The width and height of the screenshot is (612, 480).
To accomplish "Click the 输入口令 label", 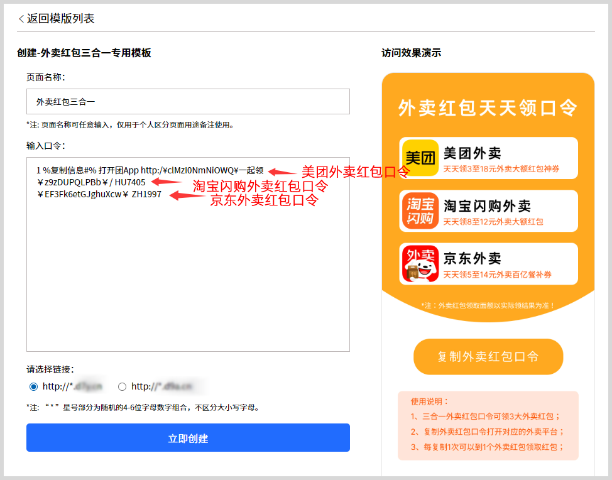I will point(46,146).
